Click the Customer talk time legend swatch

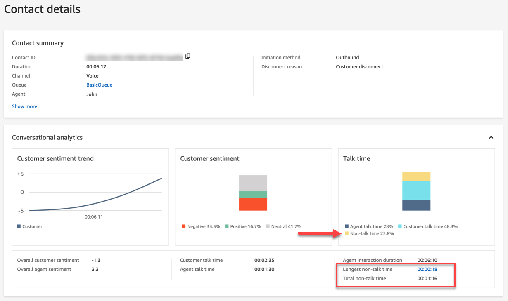pyautogui.click(x=400, y=226)
